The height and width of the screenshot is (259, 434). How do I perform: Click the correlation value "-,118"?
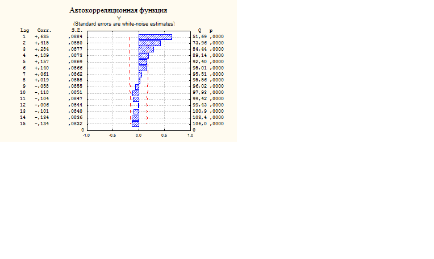coord(42,92)
